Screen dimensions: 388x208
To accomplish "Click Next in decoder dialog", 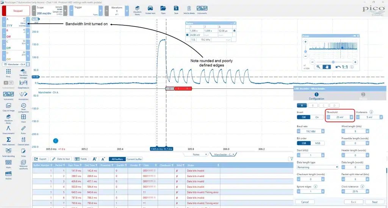I will pos(375,202).
